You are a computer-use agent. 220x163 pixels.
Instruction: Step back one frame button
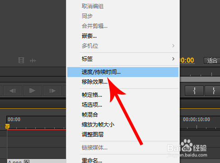coord(13,91)
